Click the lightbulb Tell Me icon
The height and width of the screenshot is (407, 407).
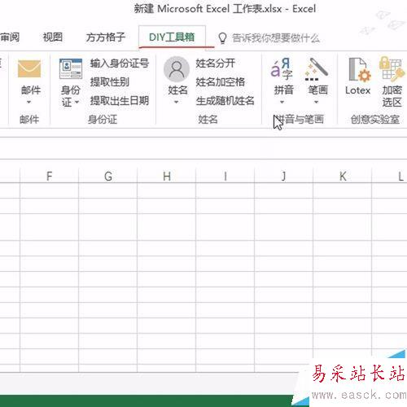222,38
